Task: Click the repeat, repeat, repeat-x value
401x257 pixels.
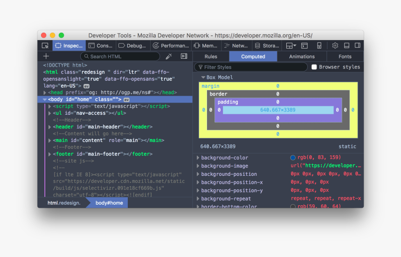Action: point(326,198)
